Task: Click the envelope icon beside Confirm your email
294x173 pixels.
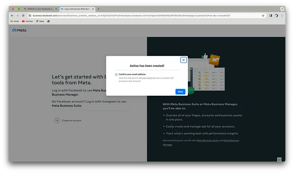Action: [116, 74]
